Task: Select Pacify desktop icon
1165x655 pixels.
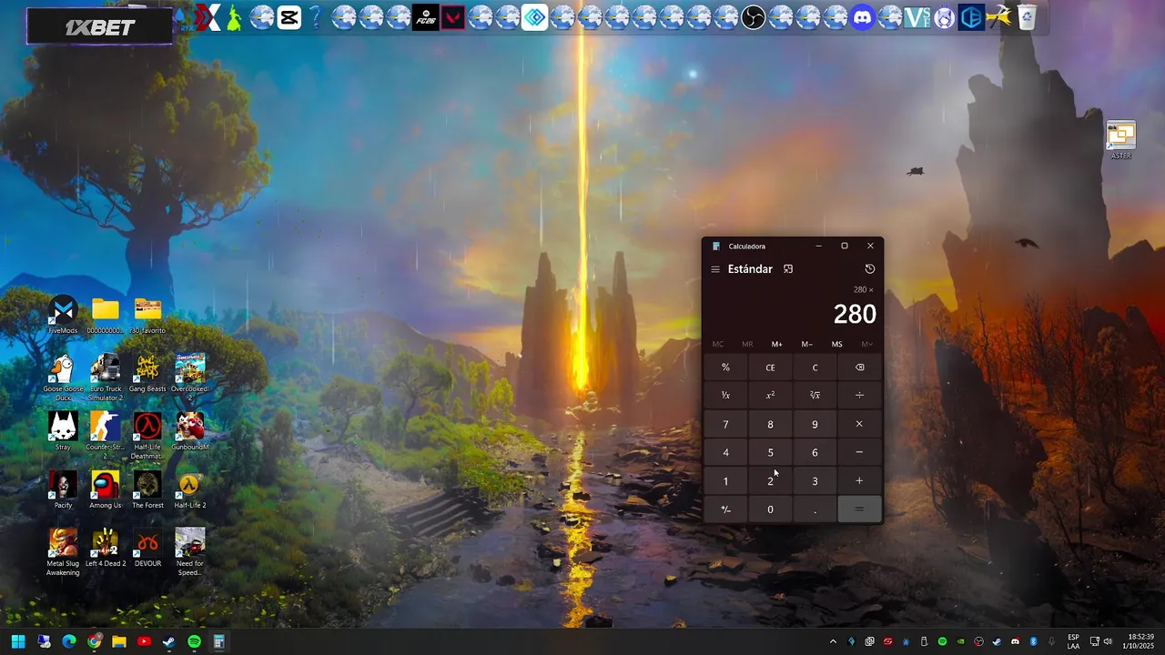Action: pos(63,489)
